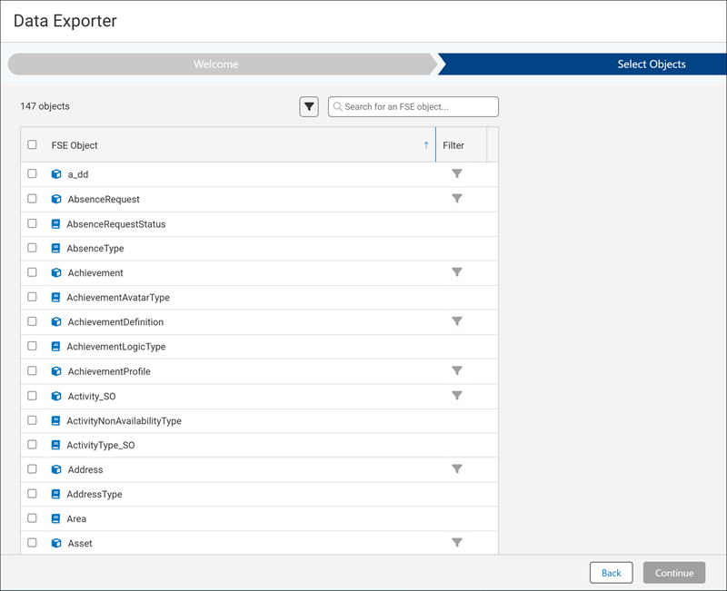Screen dimensions: 727x591
Task: Enable the AchievementLogicType checkbox
Action: click(32, 346)
